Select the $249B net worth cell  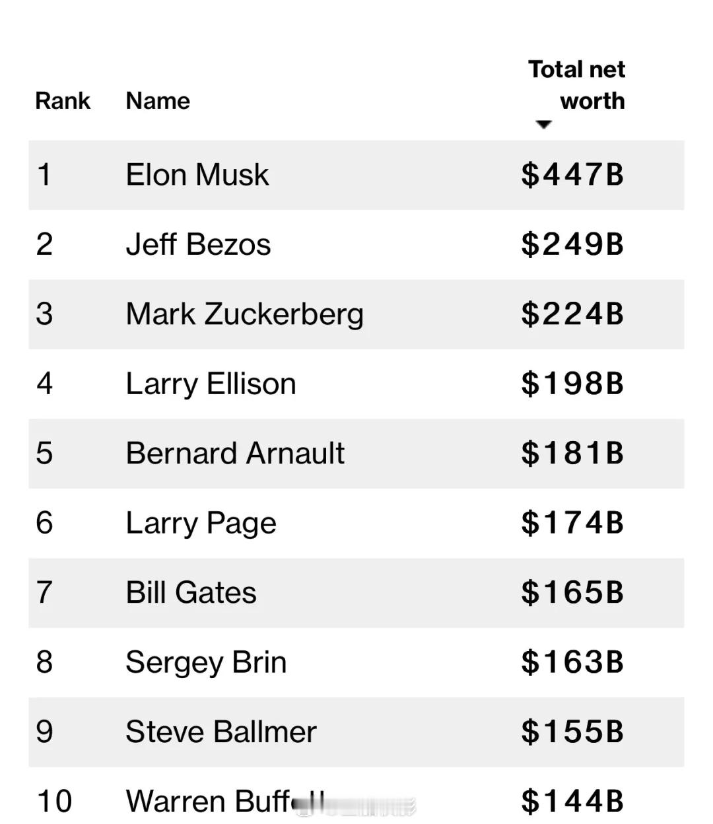coord(572,244)
